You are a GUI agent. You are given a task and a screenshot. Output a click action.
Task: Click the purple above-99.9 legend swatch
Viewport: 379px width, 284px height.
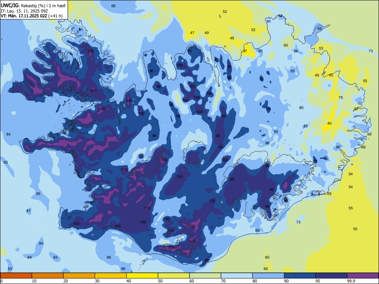363,276
